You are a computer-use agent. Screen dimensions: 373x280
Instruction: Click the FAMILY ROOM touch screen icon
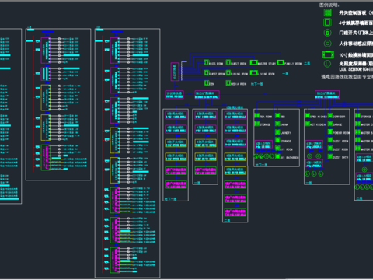[x=281, y=62]
